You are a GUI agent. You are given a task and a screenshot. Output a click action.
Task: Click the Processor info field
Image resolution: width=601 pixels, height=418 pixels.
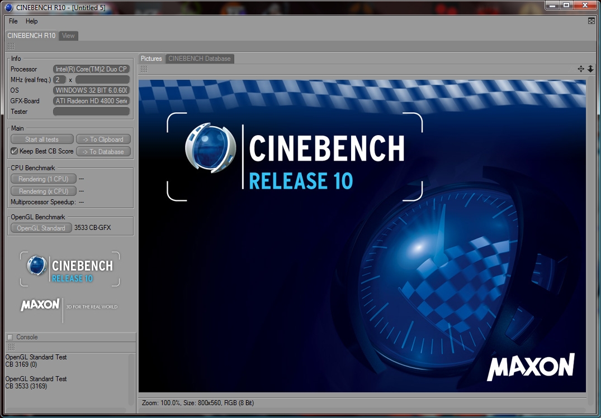91,69
